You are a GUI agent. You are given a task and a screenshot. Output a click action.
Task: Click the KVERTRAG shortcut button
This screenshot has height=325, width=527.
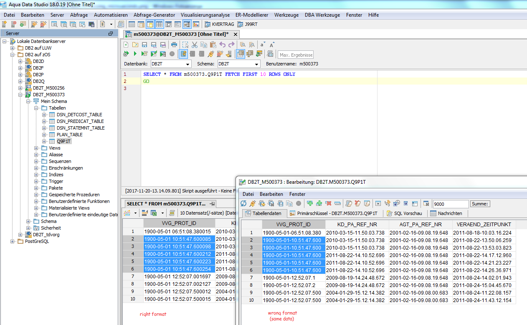coord(219,24)
